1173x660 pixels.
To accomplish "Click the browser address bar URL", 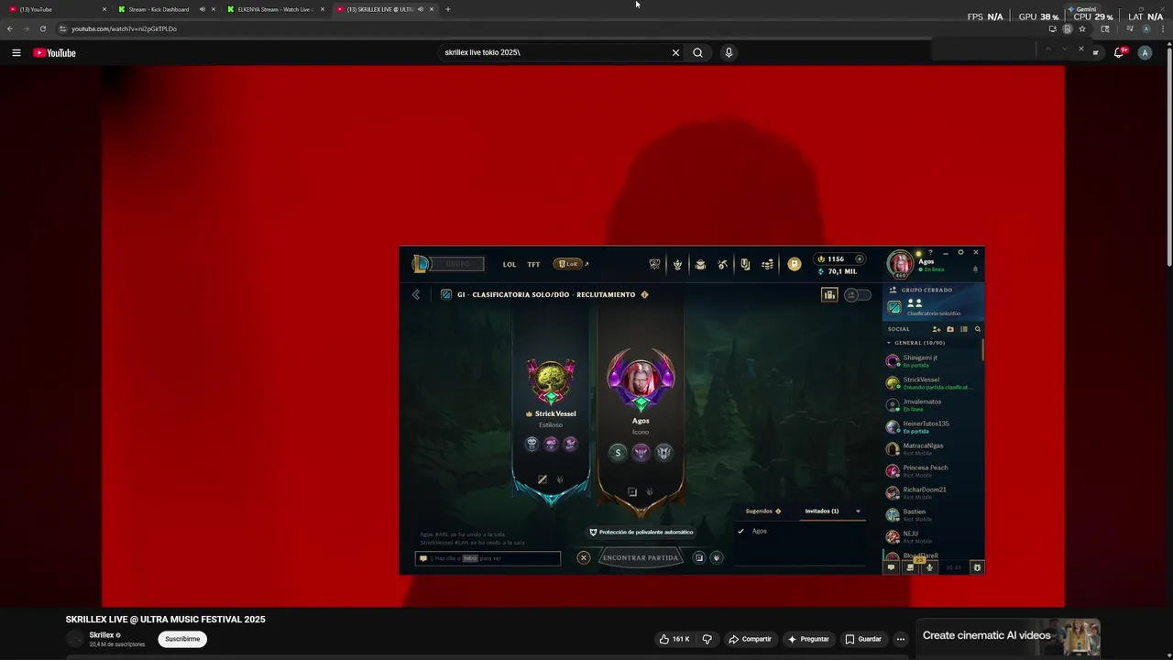I will point(124,28).
